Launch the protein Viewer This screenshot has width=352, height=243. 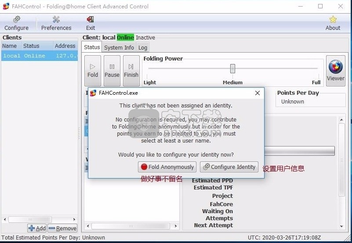pyautogui.click(x=335, y=71)
